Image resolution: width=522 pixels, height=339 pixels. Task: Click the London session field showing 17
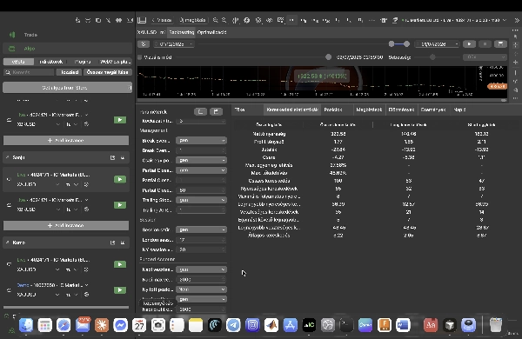tap(201, 240)
